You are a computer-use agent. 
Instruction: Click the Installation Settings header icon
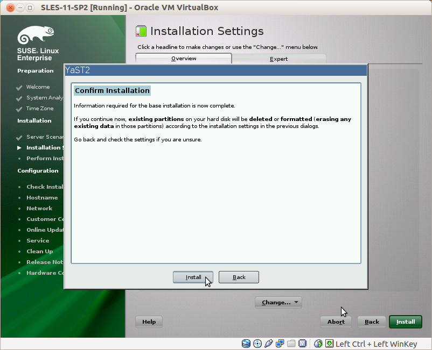click(141, 31)
